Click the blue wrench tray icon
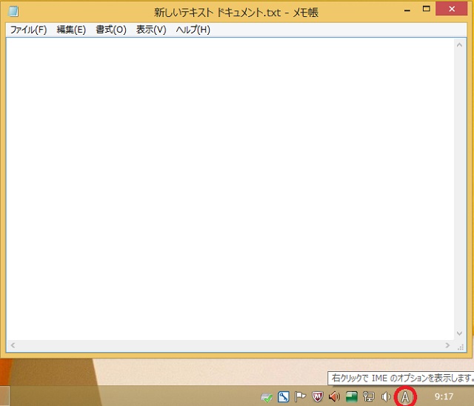Image resolution: width=474 pixels, height=406 pixels. 284,397
